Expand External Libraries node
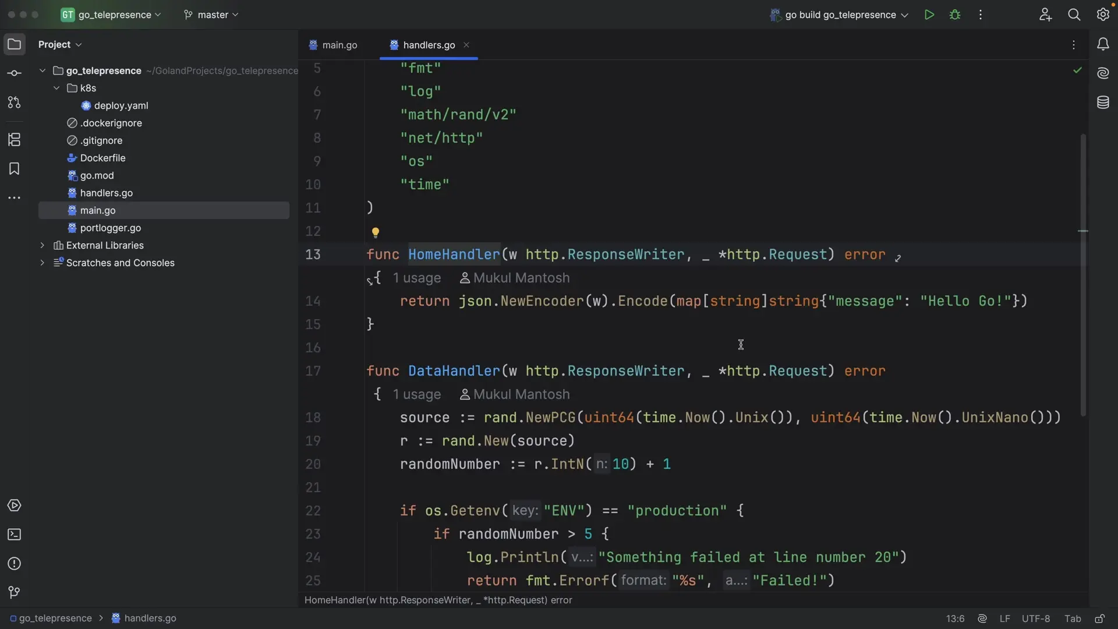The height and width of the screenshot is (629, 1118). (43, 245)
